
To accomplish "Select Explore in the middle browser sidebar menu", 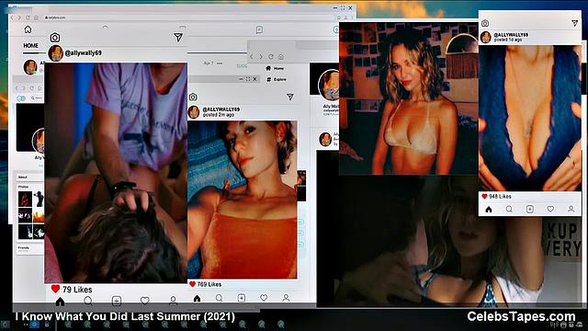I will [277, 80].
